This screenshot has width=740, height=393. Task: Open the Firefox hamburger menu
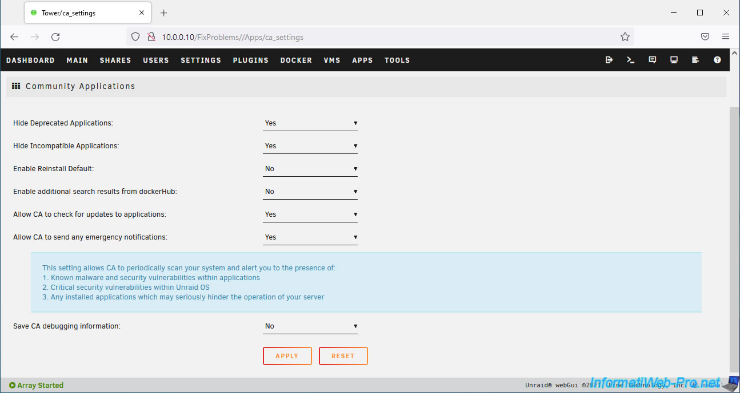[x=726, y=37]
